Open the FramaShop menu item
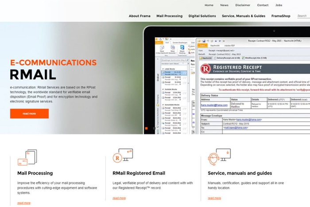The height and width of the screenshot is (207, 310). 281,16
